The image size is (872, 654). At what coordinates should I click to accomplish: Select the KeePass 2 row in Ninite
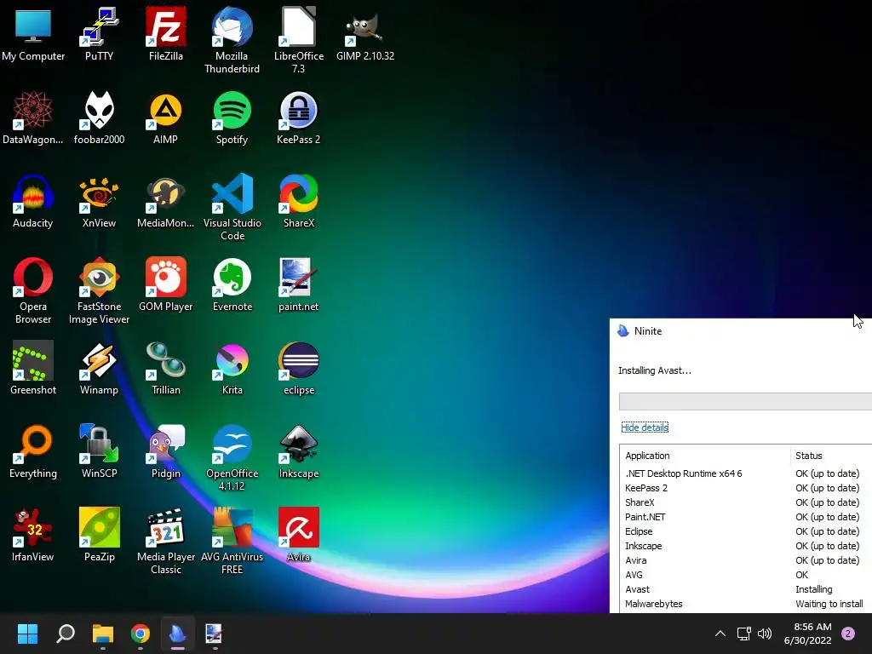[x=746, y=488]
